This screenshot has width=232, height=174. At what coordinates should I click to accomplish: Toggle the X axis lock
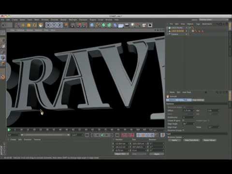click(x=48, y=25)
